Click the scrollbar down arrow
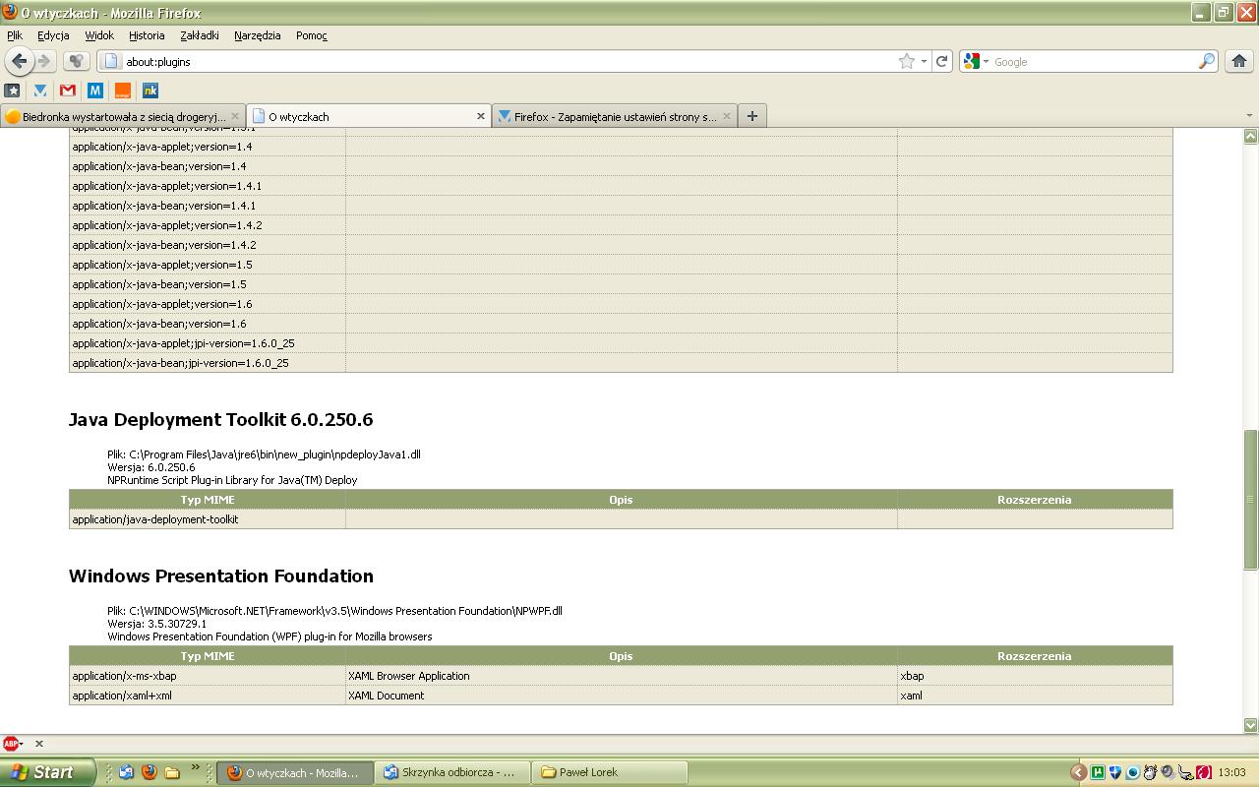Viewport: 1259px width, 787px height. click(x=1251, y=725)
